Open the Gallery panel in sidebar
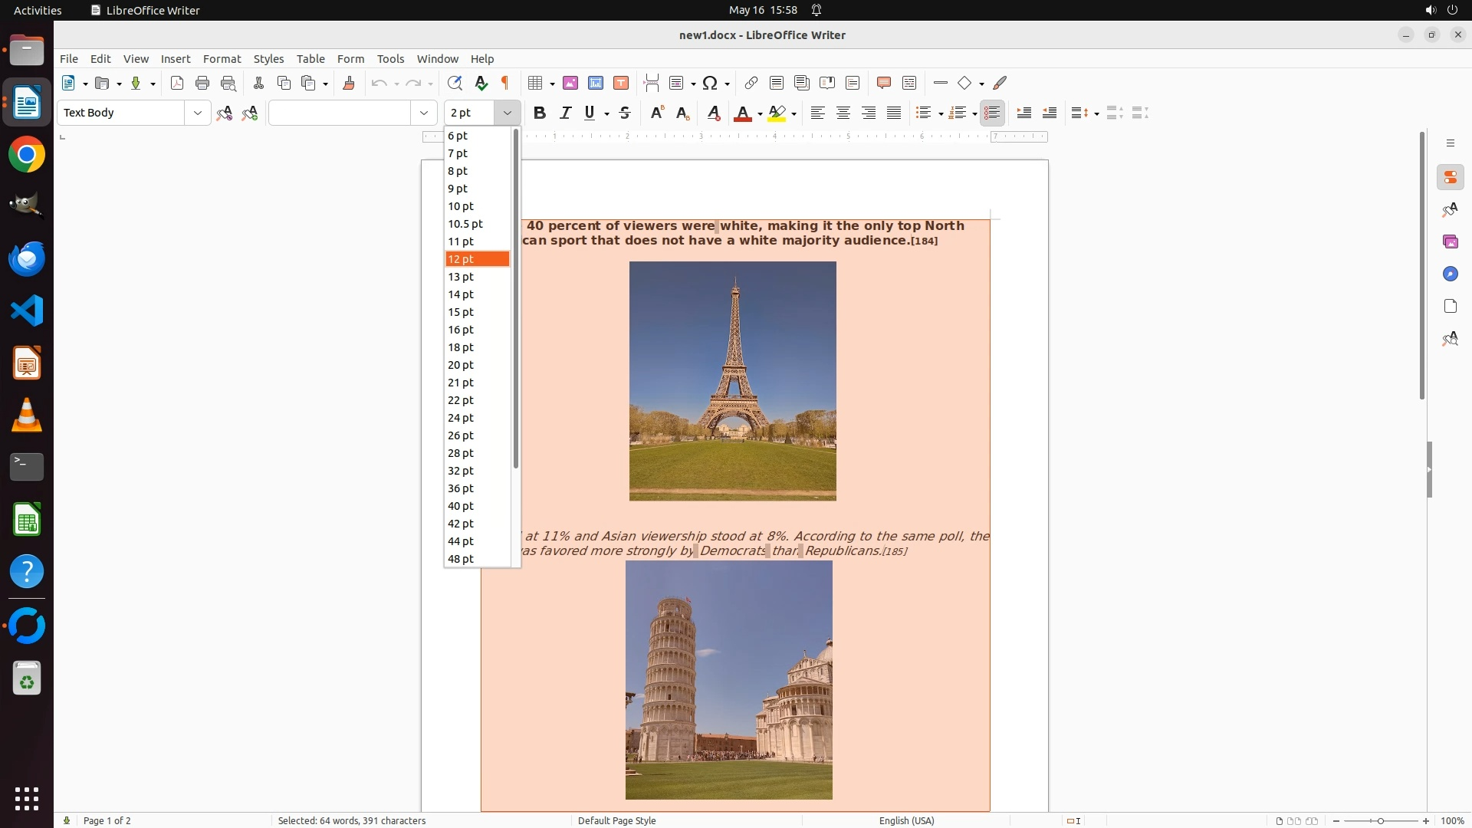This screenshot has width=1472, height=828. (x=1450, y=242)
